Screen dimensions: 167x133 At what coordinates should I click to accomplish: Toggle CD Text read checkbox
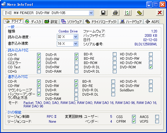[x=39, y=67]
